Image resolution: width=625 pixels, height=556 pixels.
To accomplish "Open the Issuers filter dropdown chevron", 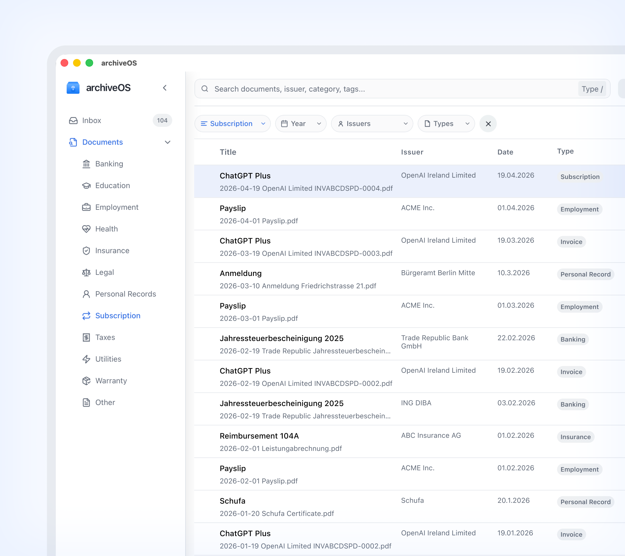I will (405, 124).
